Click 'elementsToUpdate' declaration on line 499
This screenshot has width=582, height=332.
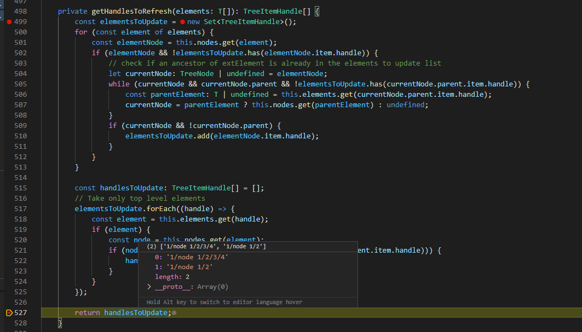click(x=134, y=22)
